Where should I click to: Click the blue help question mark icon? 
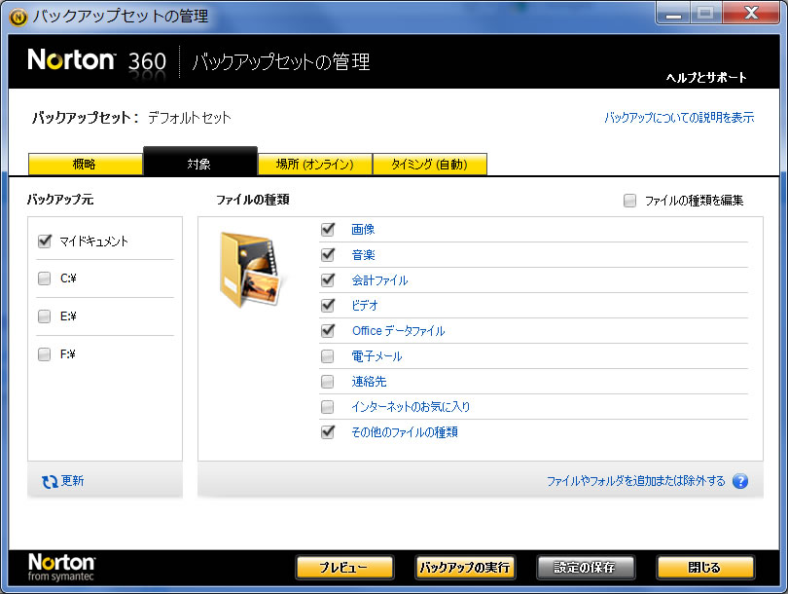coord(739,481)
